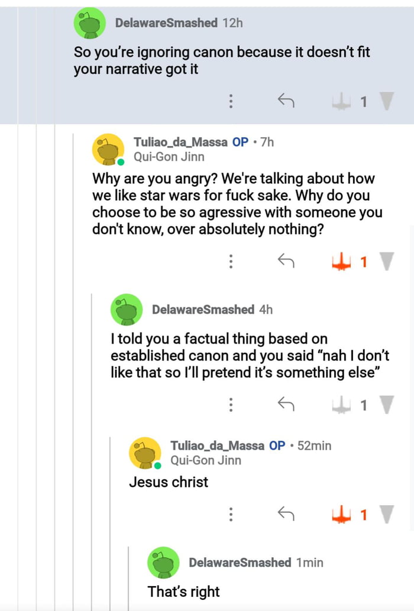
Task: Downvote the "Jesus christ" comment
Action: tap(387, 515)
